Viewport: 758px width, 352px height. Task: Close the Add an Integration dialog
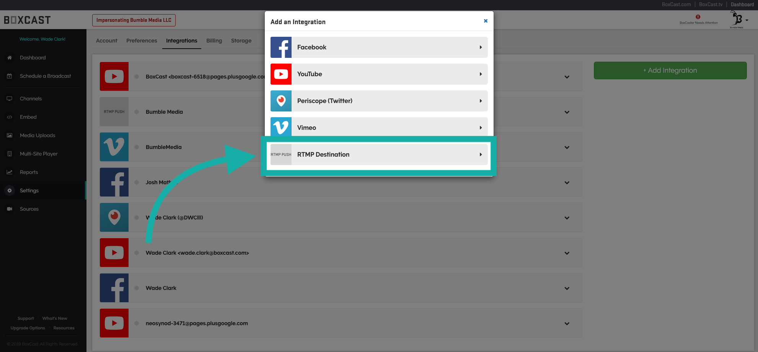[486, 21]
